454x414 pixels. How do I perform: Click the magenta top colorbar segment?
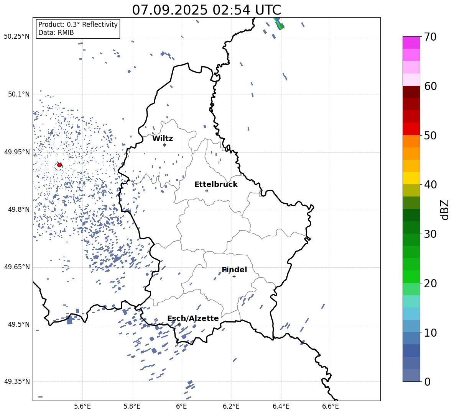tap(411, 43)
